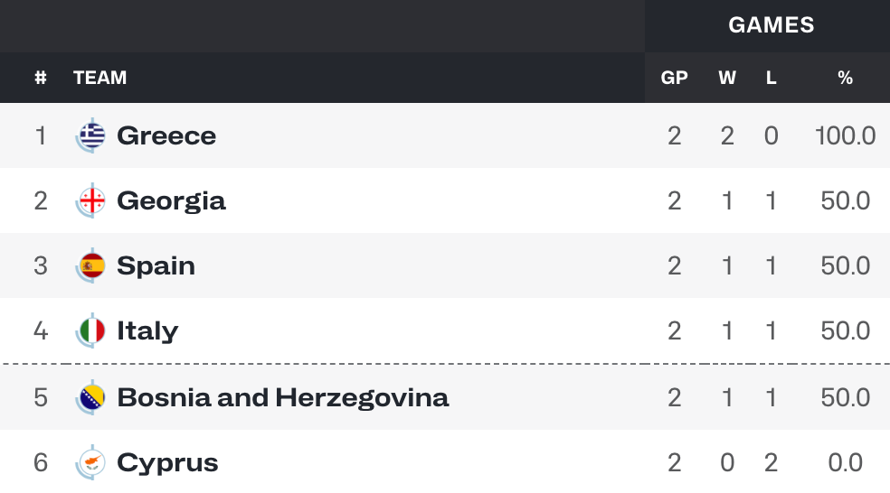Select the Italy team name
Viewport: 890px width, 493px height.
pyautogui.click(x=147, y=331)
